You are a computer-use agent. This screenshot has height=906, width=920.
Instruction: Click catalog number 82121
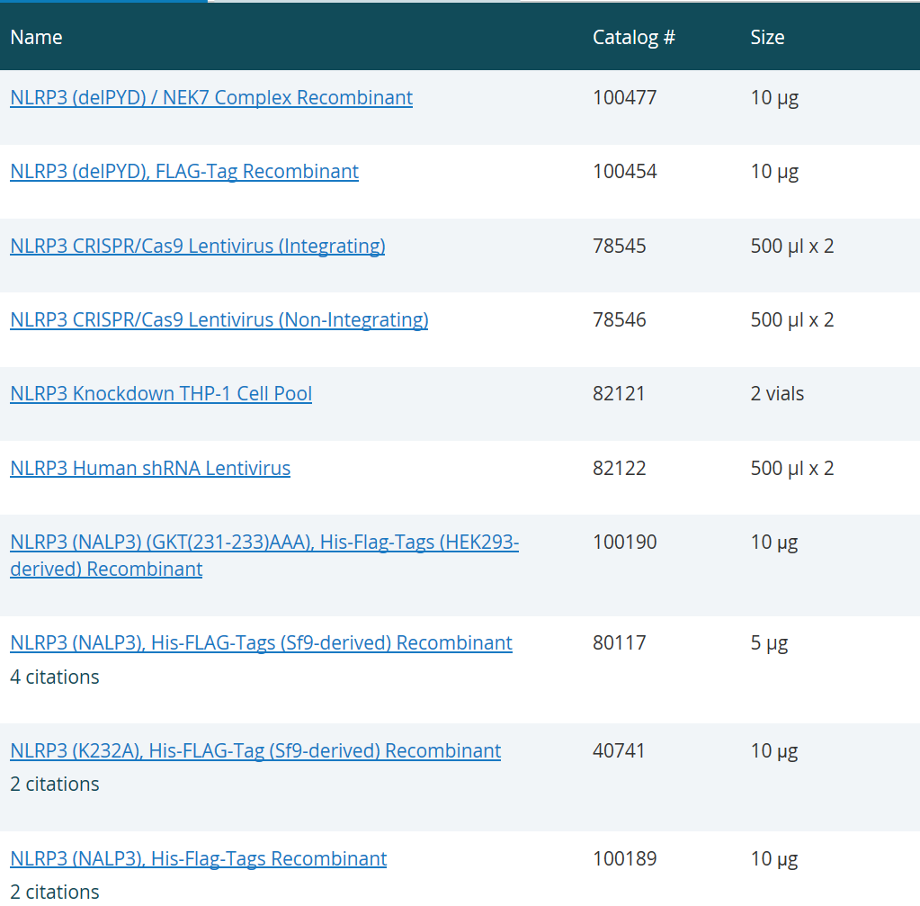(x=619, y=393)
